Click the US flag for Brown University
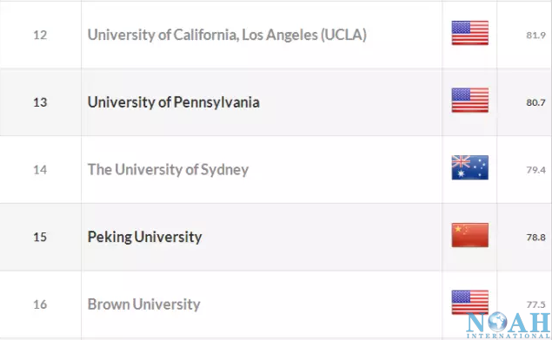Image resolution: width=552 pixels, height=340 pixels. (x=470, y=302)
